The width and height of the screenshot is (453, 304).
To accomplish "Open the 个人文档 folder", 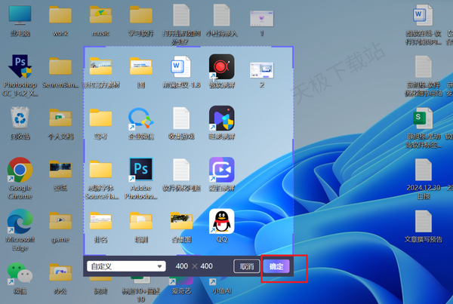I will tap(60, 118).
